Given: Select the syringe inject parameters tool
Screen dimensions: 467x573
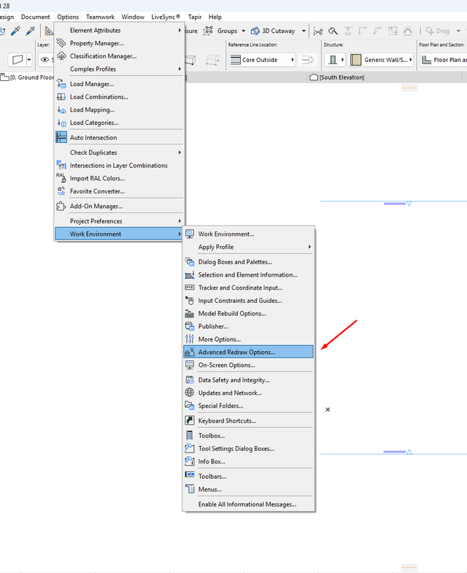Looking at the screenshot, I should pyautogui.click(x=31, y=31).
